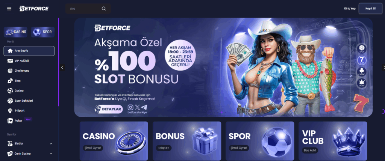Select the CASINO club icon on banner side
The width and height of the screenshot is (385, 161).
362,72
